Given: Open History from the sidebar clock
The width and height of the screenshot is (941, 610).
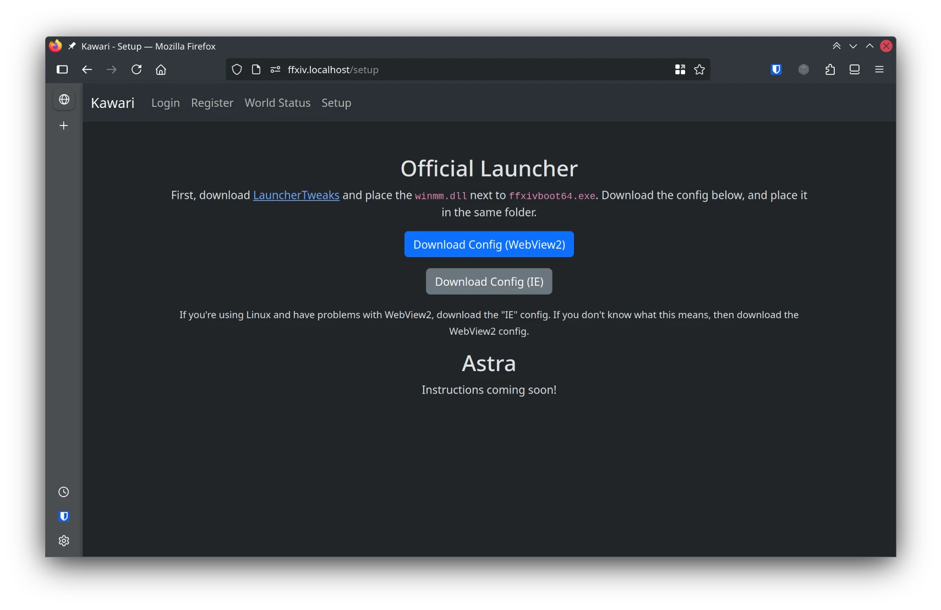Looking at the screenshot, I should click(64, 492).
